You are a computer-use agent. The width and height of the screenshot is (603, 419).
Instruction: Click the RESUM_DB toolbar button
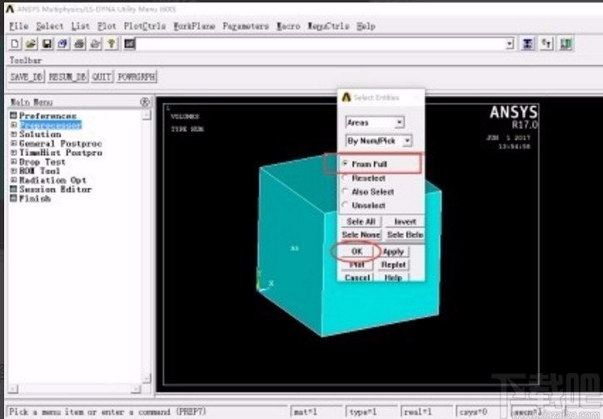tap(67, 77)
